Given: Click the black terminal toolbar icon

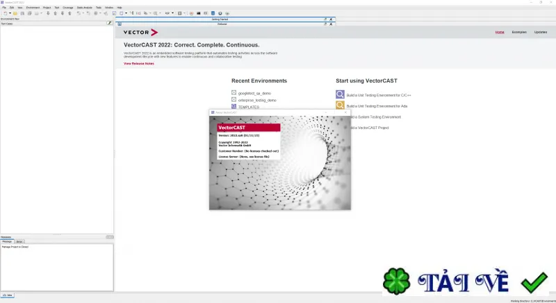Looking at the screenshot, I should click(199, 13).
